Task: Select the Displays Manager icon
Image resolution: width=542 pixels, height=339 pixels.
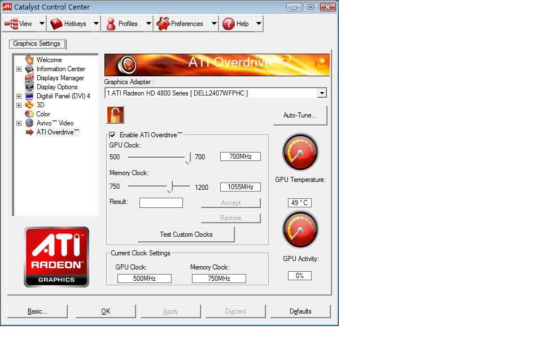Action: tap(29, 78)
